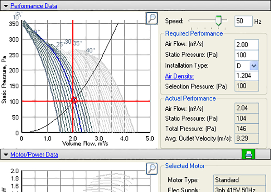Click the Actual Performance group heading
This screenshot has height=192, width=271.
(190, 98)
